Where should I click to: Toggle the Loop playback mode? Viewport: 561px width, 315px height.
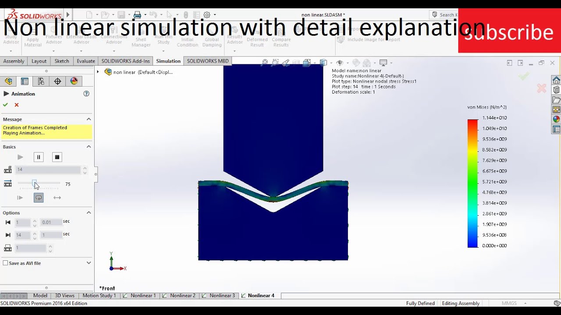(x=39, y=198)
